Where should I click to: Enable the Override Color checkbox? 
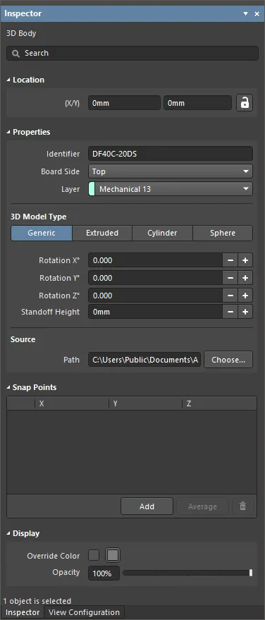pyautogui.click(x=94, y=556)
